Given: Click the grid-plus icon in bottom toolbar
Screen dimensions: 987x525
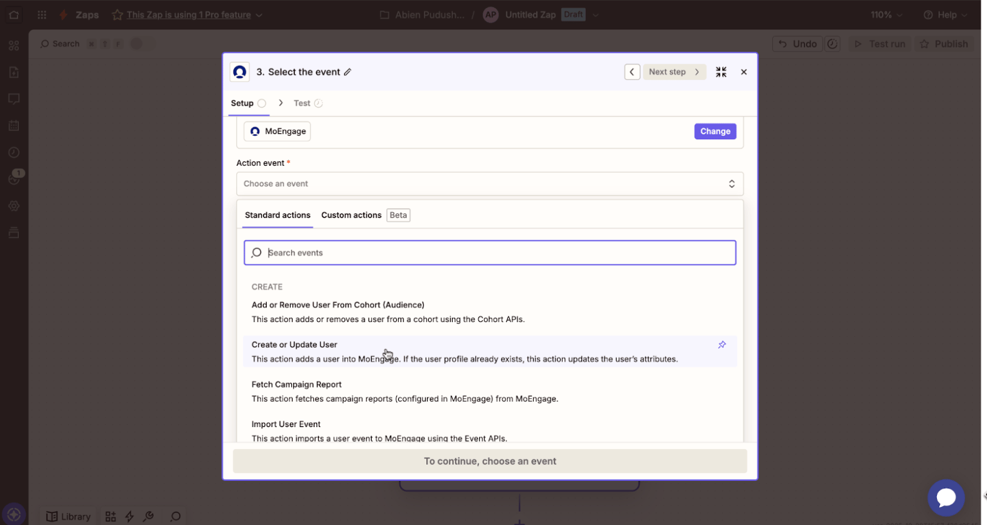Looking at the screenshot, I should [x=111, y=516].
